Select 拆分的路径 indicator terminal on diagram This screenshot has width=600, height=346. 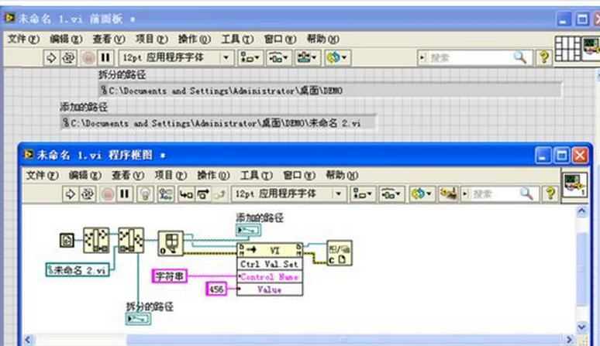pyautogui.click(x=138, y=319)
